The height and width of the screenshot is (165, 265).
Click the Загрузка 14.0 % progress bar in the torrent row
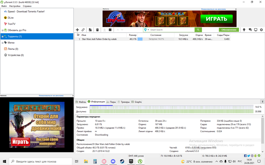(x=156, y=39)
